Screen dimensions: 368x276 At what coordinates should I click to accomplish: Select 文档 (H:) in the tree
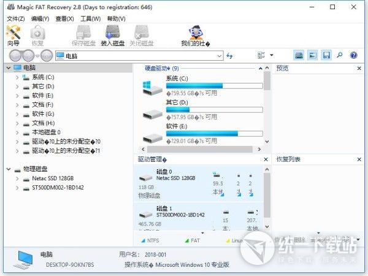43,123
